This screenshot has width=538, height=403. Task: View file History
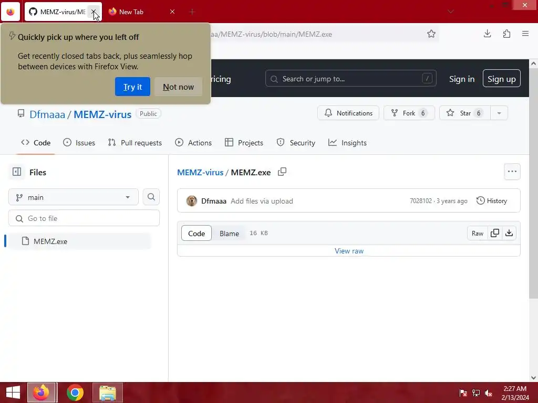point(492,201)
